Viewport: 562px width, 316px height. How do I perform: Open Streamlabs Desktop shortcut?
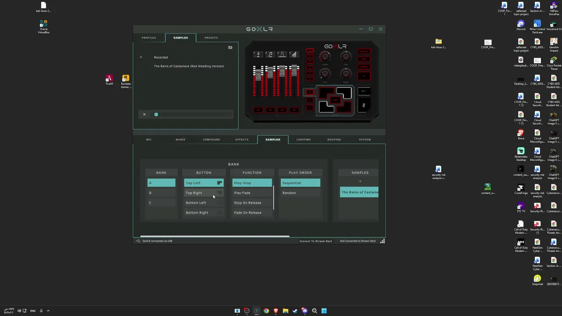521,154
